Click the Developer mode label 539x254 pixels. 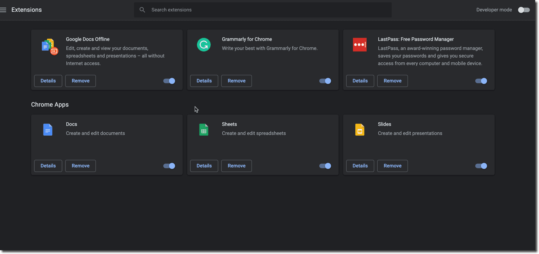(494, 10)
